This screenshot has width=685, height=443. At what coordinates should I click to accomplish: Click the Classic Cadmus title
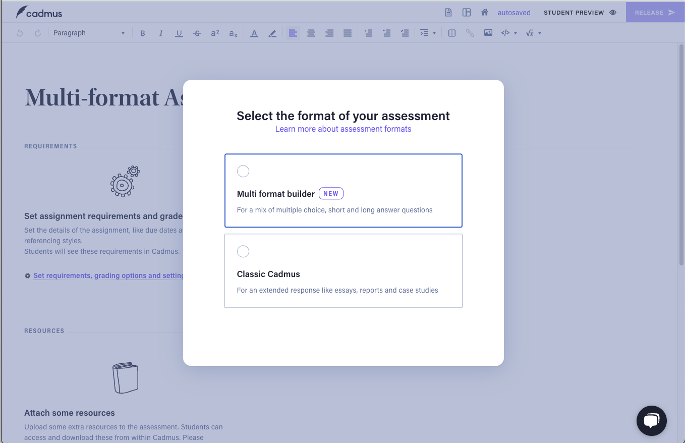(268, 274)
